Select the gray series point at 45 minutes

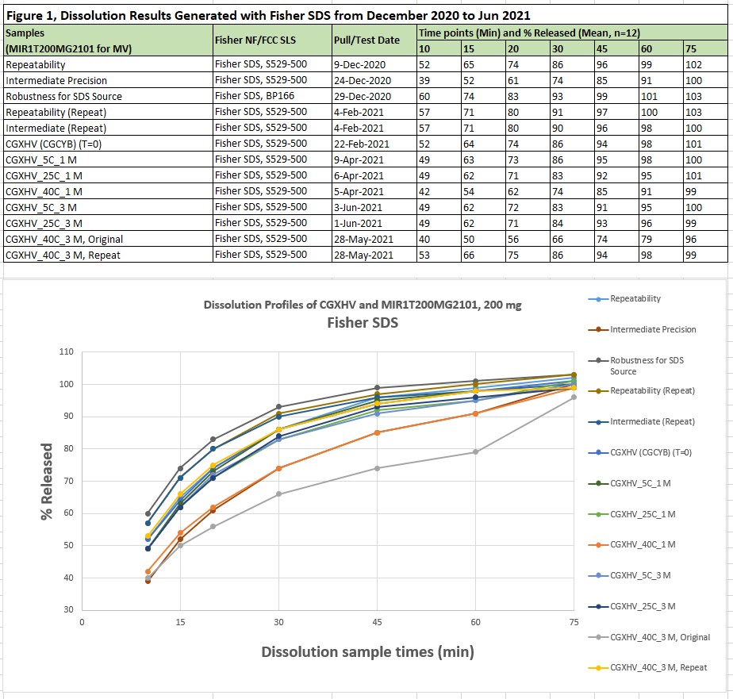coord(378,468)
